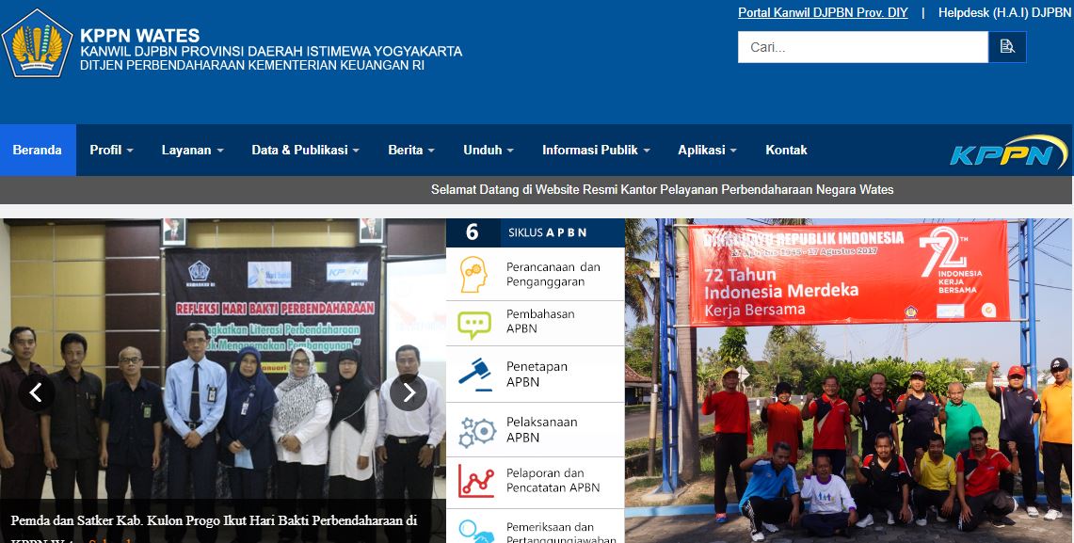This screenshot has height=543, width=1074.
Task: Expand the Unduh dropdown menu
Action: [489, 150]
